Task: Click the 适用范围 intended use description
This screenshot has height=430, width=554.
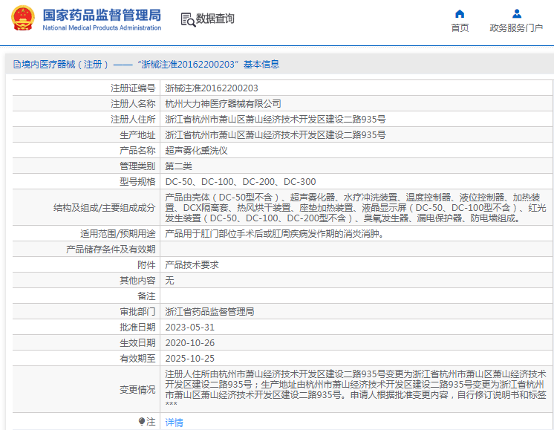Action: (x=274, y=233)
